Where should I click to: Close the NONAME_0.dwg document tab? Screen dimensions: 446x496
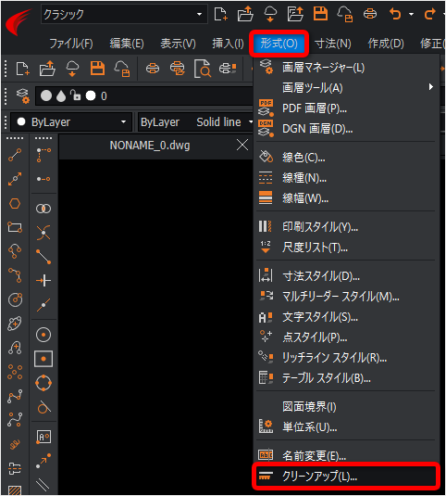[x=242, y=146]
